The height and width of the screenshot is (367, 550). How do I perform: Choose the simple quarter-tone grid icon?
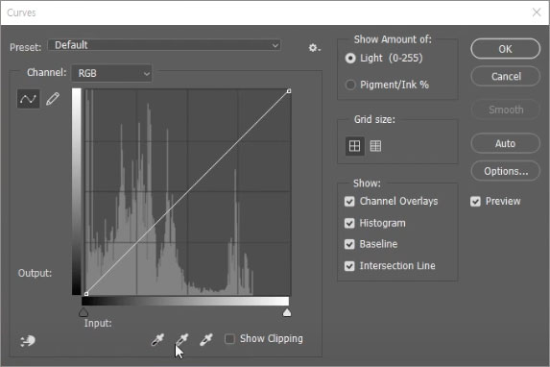coord(354,146)
